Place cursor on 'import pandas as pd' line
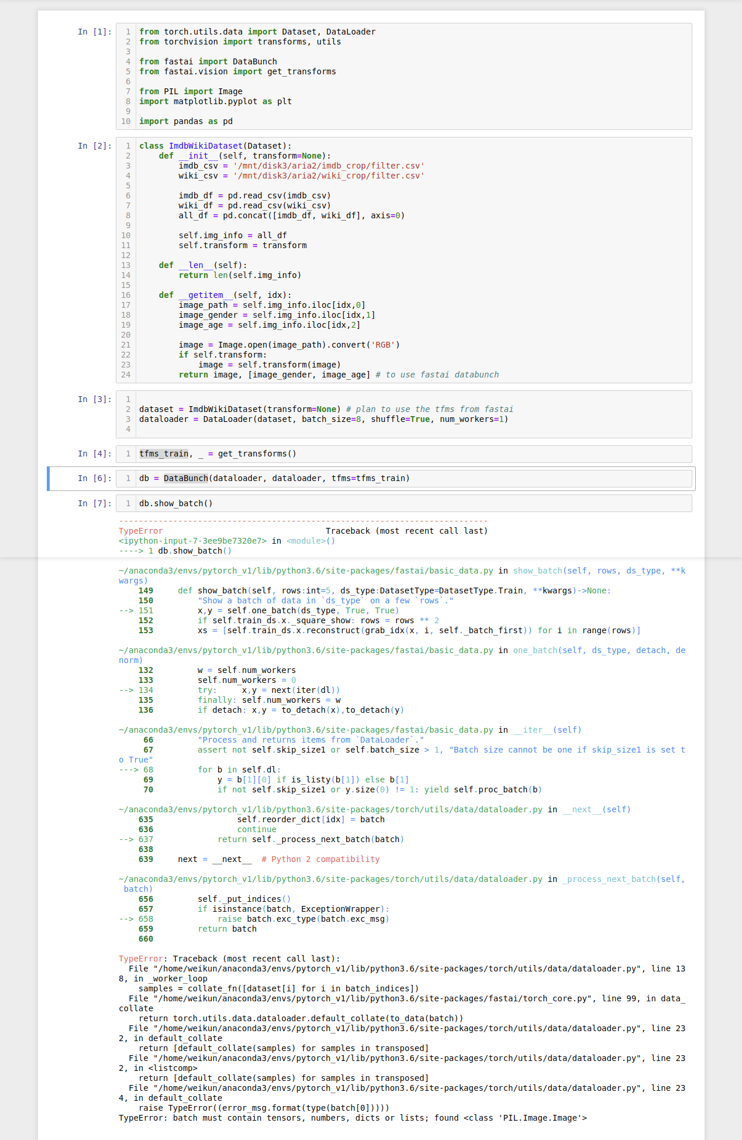The image size is (742, 1140). tap(186, 121)
